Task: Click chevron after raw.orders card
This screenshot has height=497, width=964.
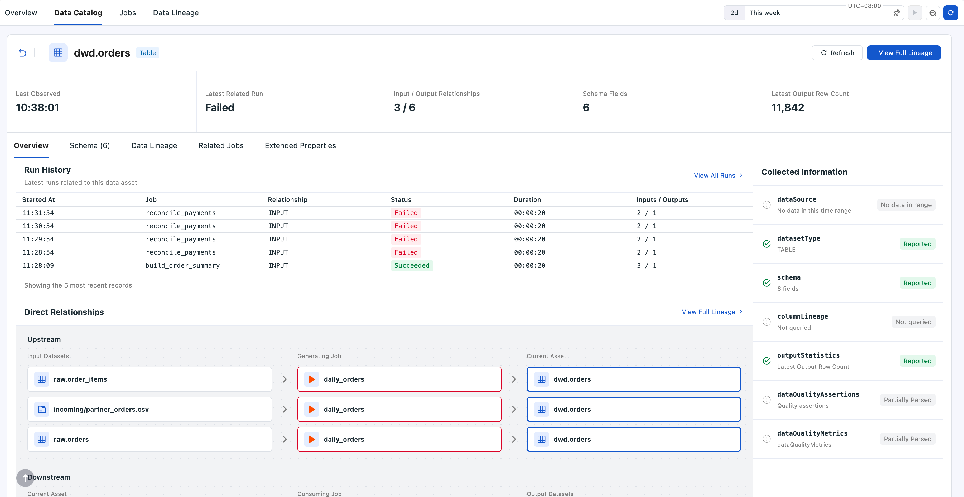Action: (285, 439)
